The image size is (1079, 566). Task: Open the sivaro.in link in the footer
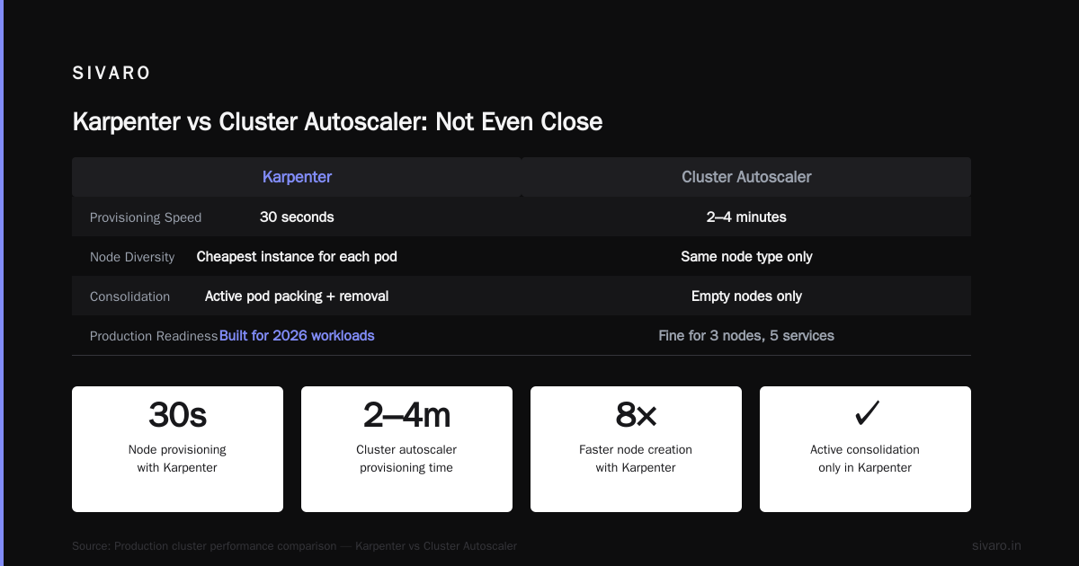pos(996,545)
